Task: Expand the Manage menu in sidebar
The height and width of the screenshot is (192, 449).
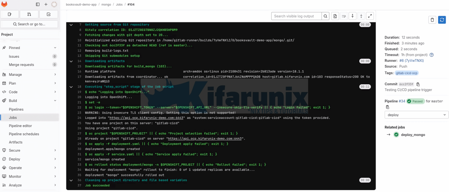Action: click(29, 75)
